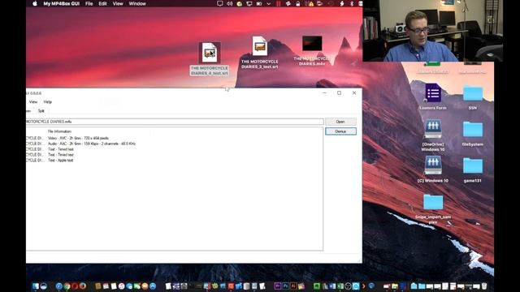The image size is (520, 292).
Task: Click the Demux button
Action: [x=340, y=131]
